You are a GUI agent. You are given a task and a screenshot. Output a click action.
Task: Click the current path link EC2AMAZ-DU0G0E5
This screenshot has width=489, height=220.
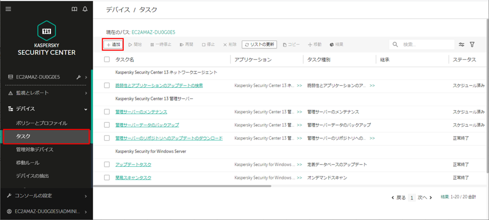point(154,32)
